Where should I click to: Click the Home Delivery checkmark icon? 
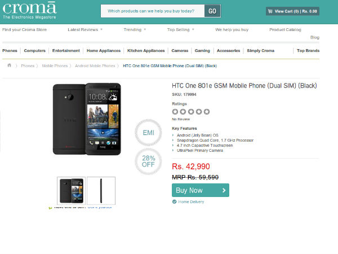pos(175,202)
